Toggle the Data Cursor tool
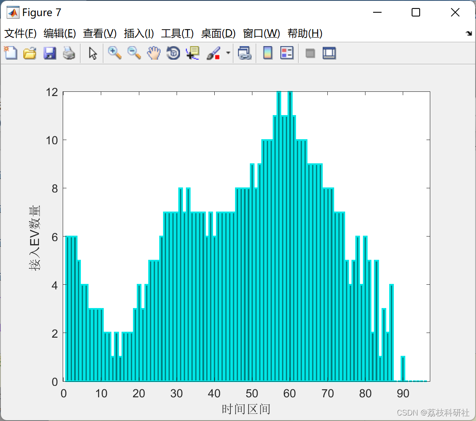The height and width of the screenshot is (421, 476). pyautogui.click(x=193, y=53)
